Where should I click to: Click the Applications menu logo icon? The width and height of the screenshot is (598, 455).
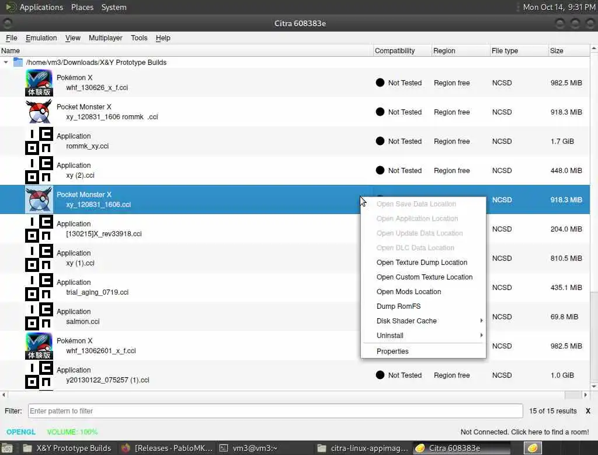click(x=11, y=7)
